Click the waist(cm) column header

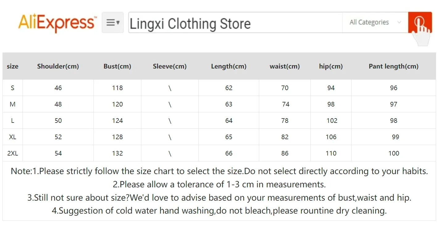click(285, 66)
